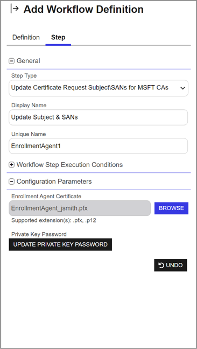197x349 pixels.
Task: Click into the Unique Name field
Action: coord(99,146)
